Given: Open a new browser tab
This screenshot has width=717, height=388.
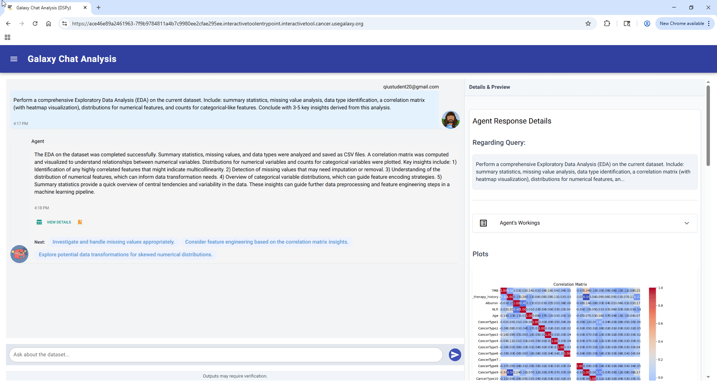Looking at the screenshot, I should [x=99, y=7].
